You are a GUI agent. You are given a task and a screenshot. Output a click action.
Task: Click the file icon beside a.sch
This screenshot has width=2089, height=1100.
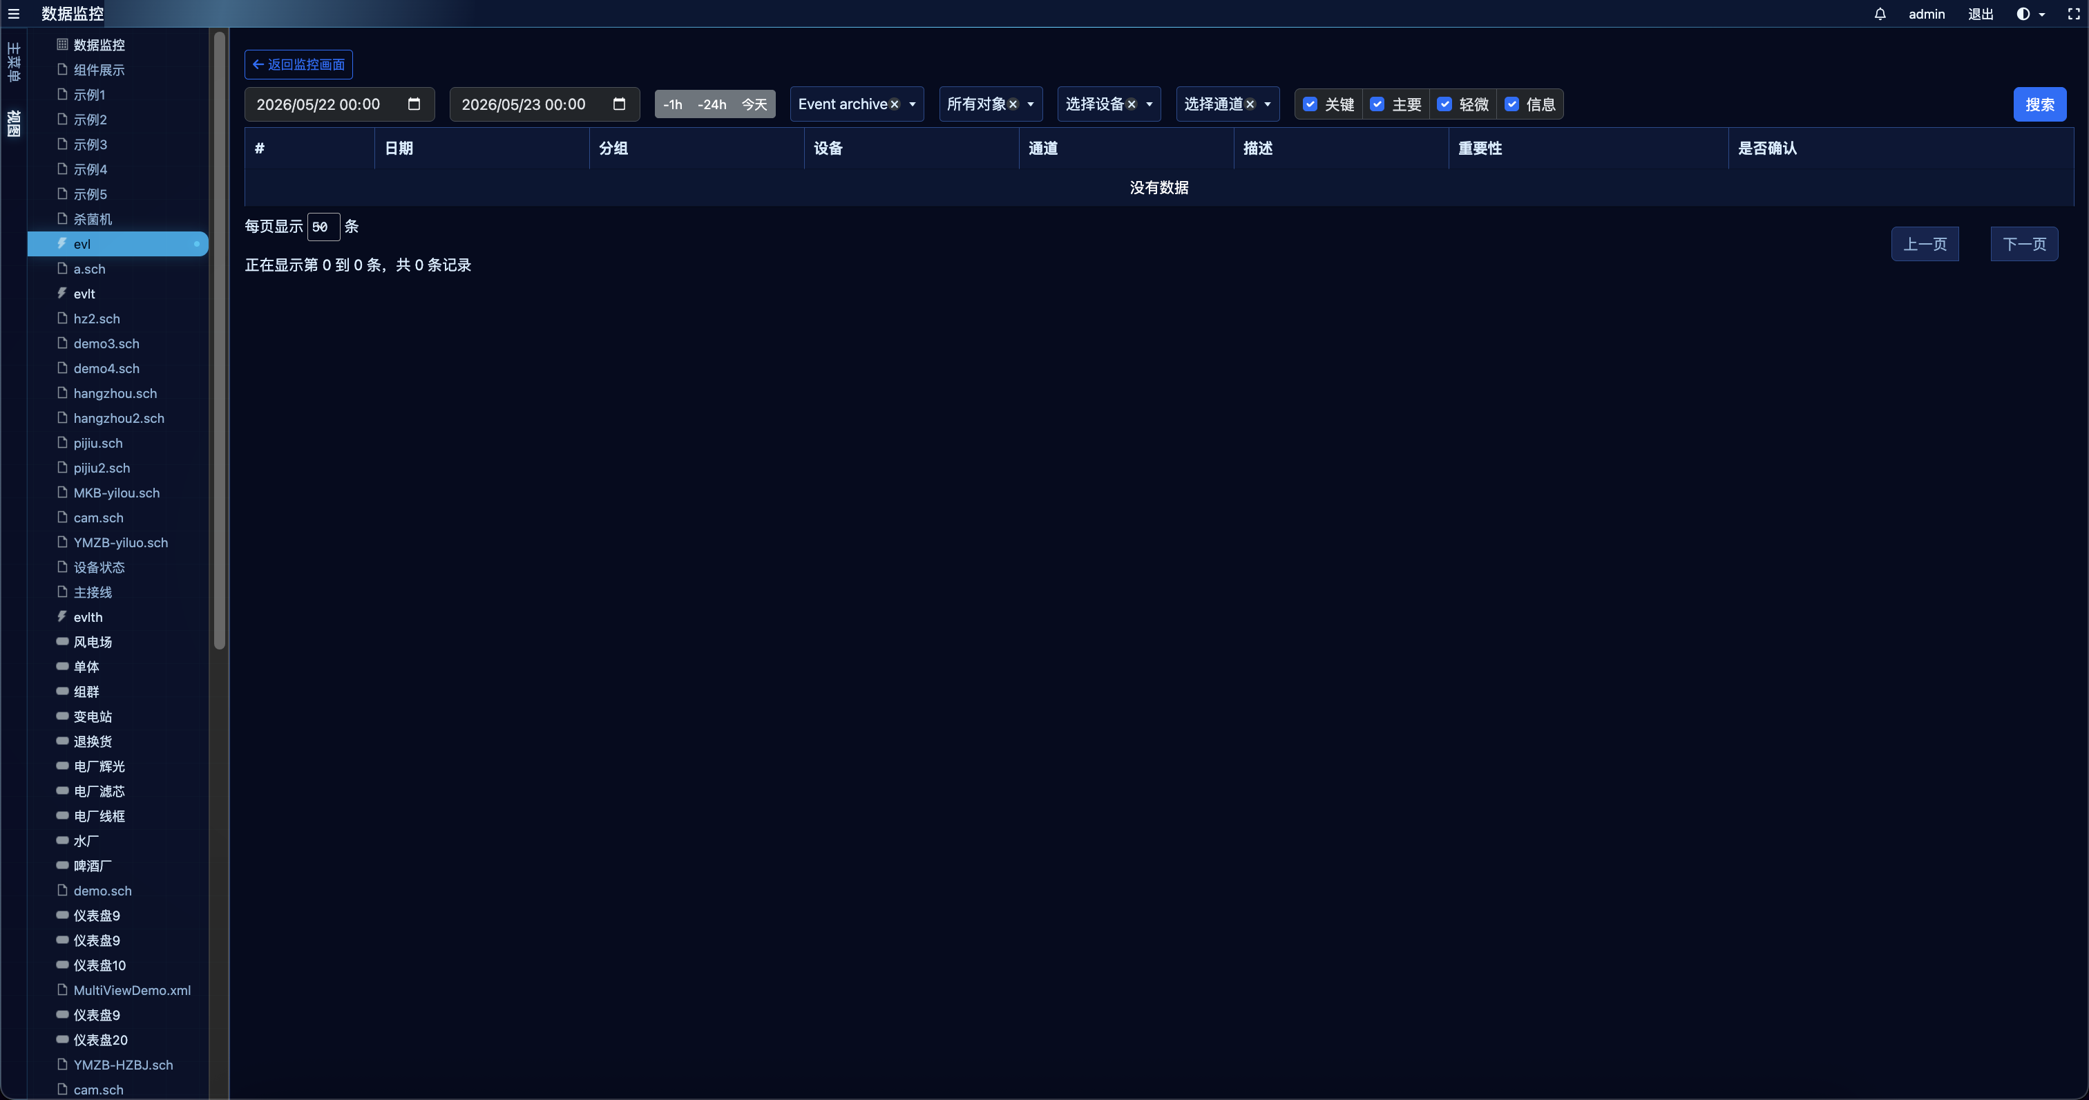point(61,269)
